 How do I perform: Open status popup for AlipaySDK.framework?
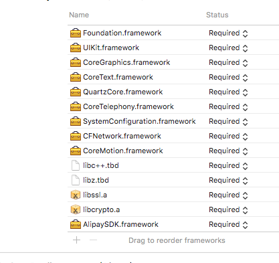(228, 225)
